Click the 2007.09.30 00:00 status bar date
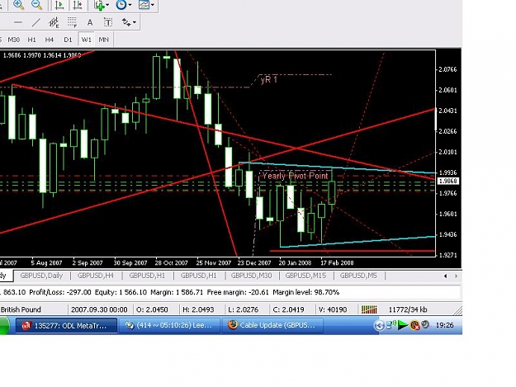 pyautogui.click(x=99, y=309)
